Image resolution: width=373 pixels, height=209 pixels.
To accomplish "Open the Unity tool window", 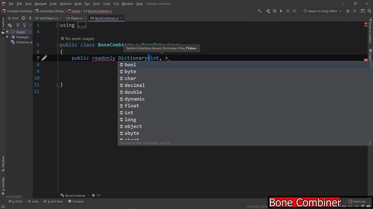I will (x=33, y=201).
